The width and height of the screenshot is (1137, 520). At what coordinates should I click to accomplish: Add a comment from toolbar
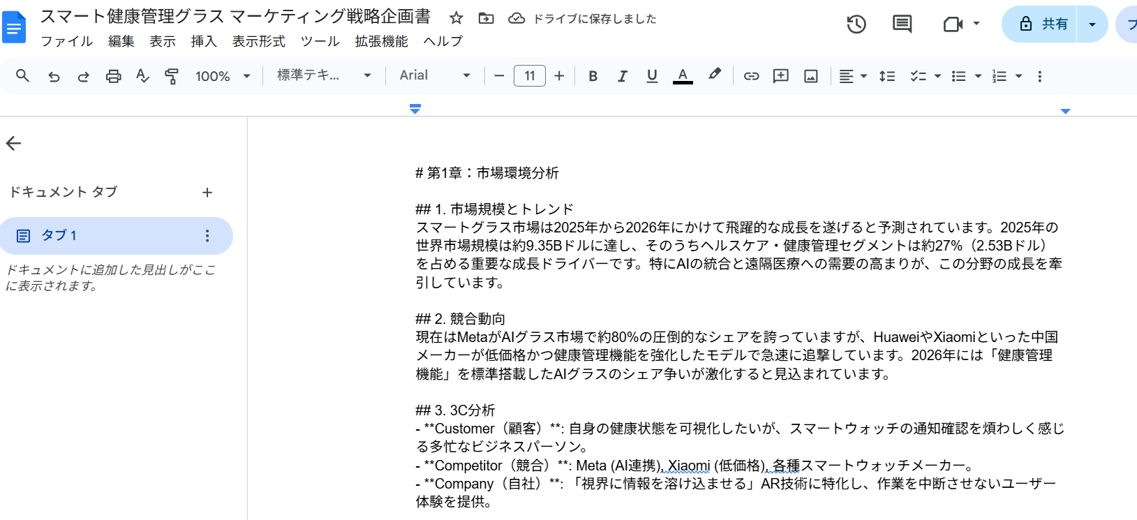pos(781,76)
